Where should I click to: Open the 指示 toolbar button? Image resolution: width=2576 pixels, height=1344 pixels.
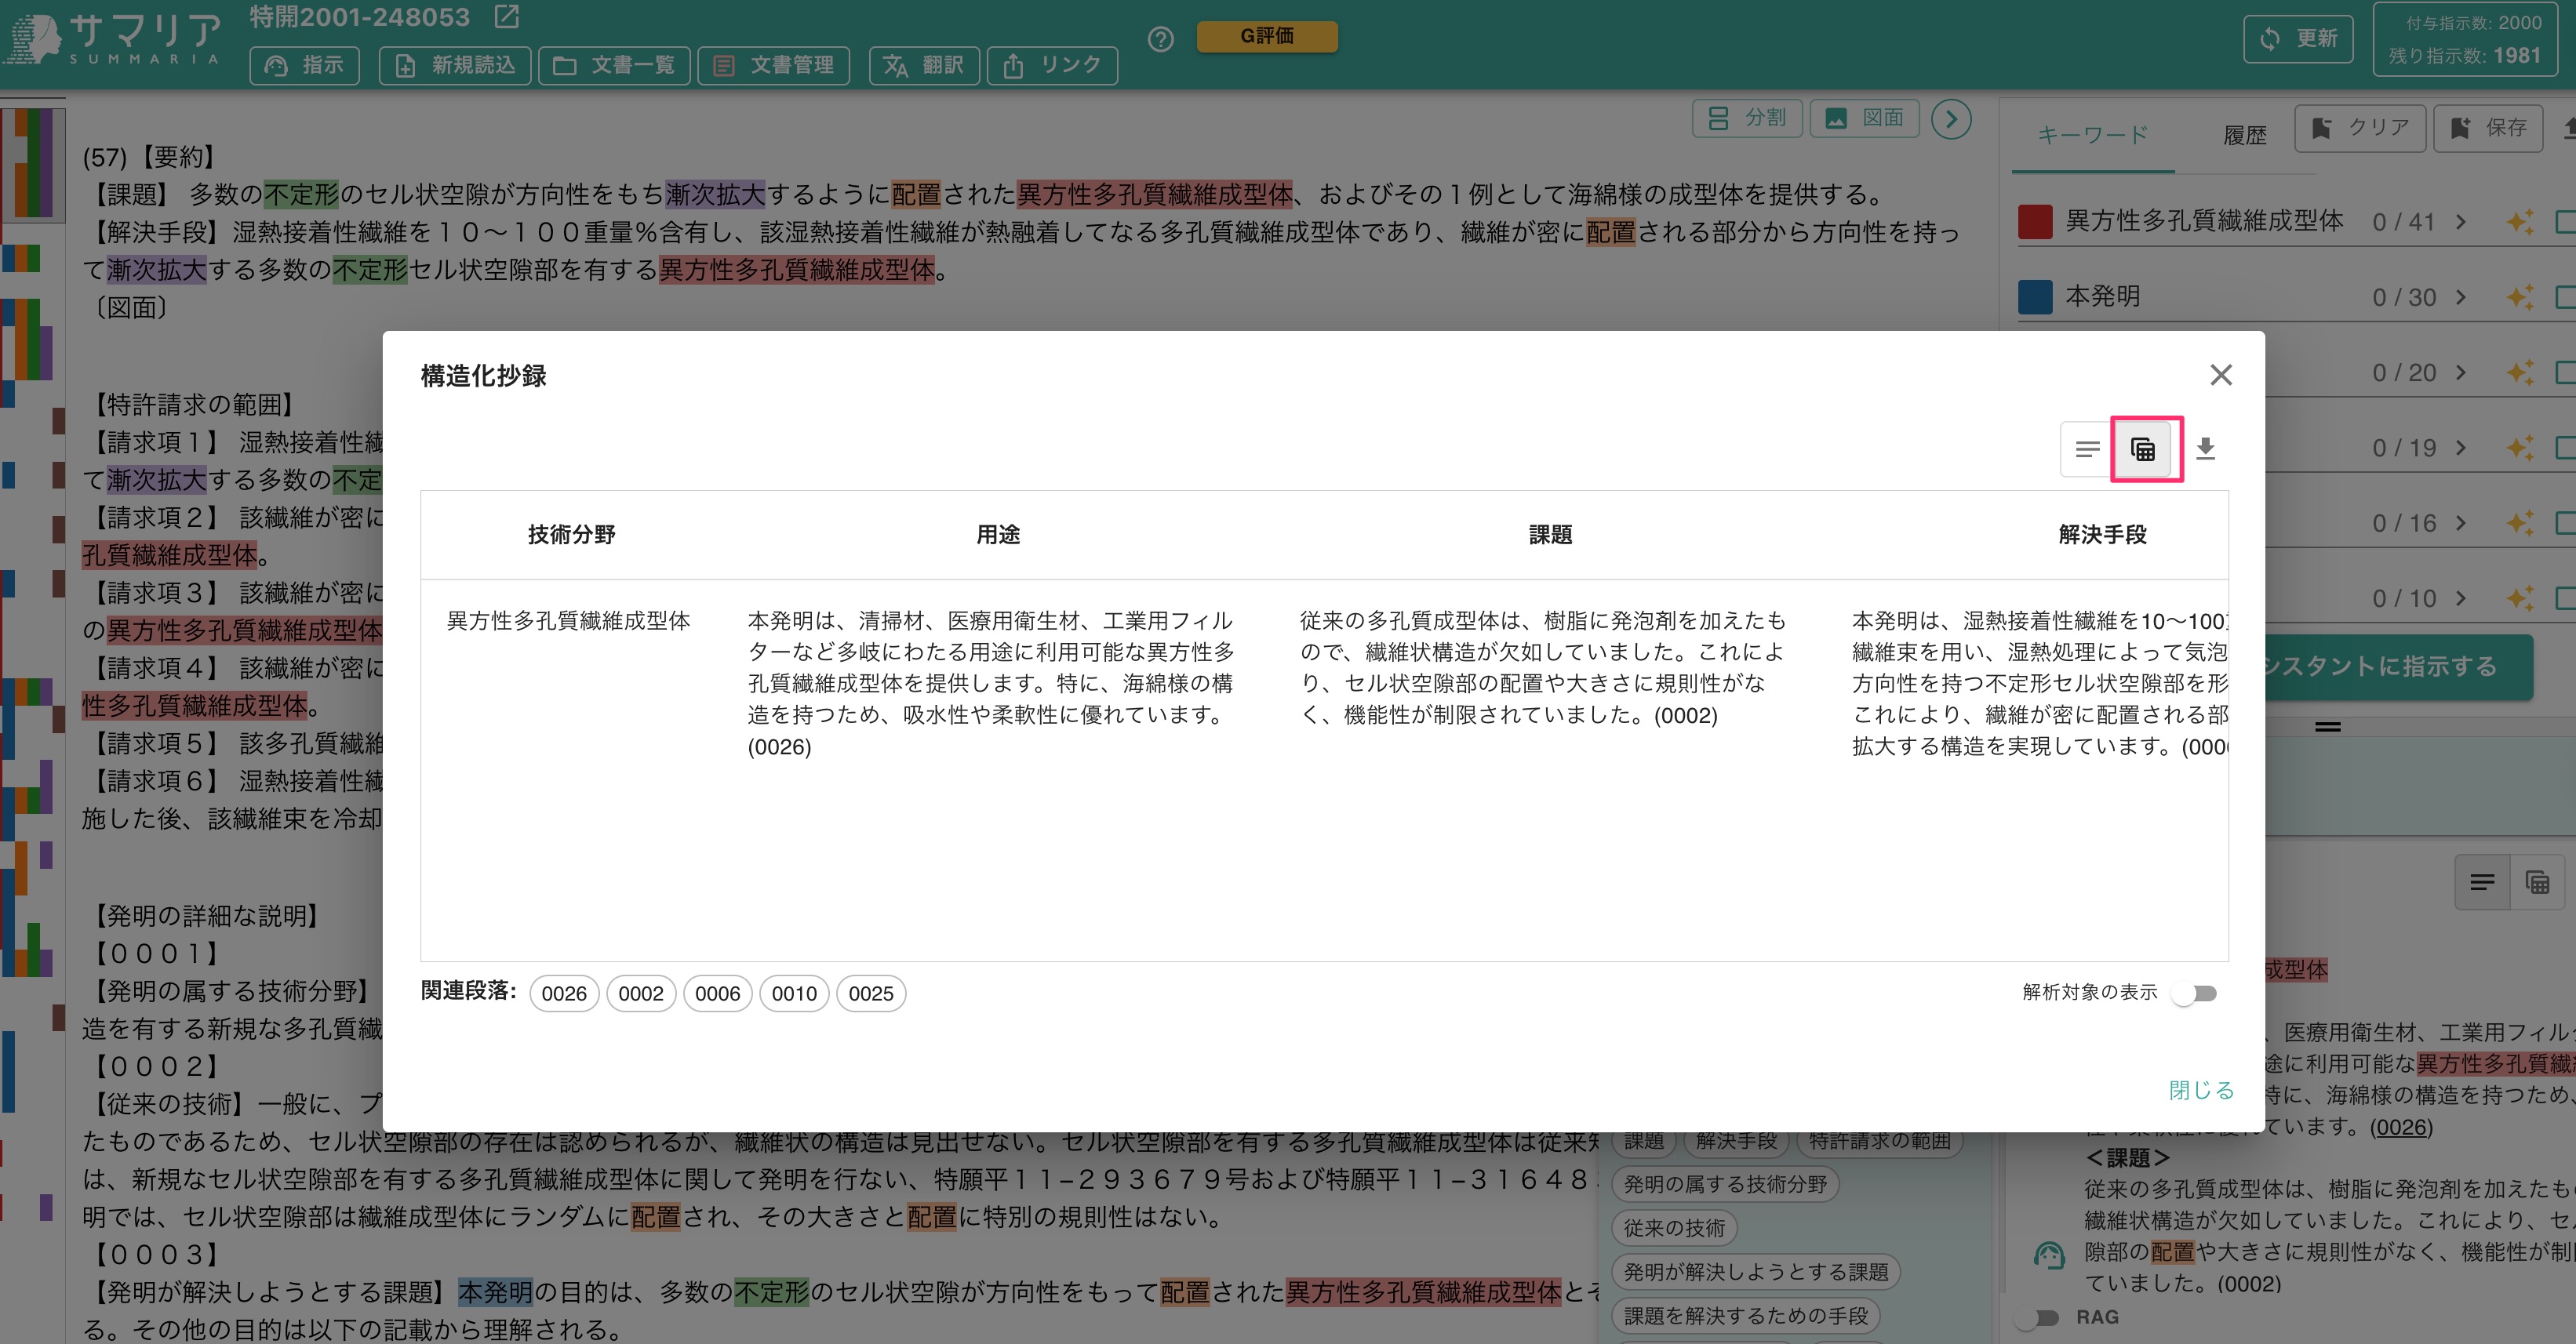coord(304,65)
